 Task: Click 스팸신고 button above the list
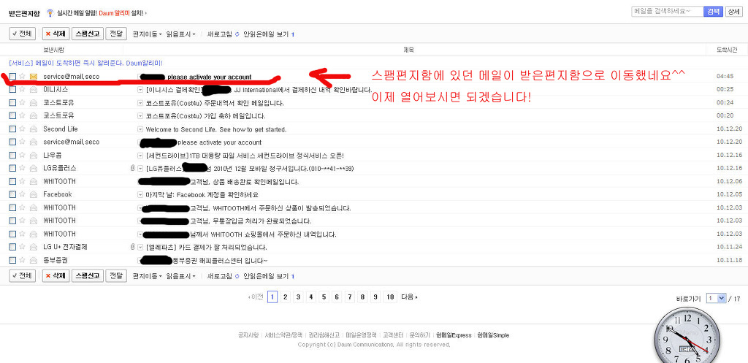[88, 34]
